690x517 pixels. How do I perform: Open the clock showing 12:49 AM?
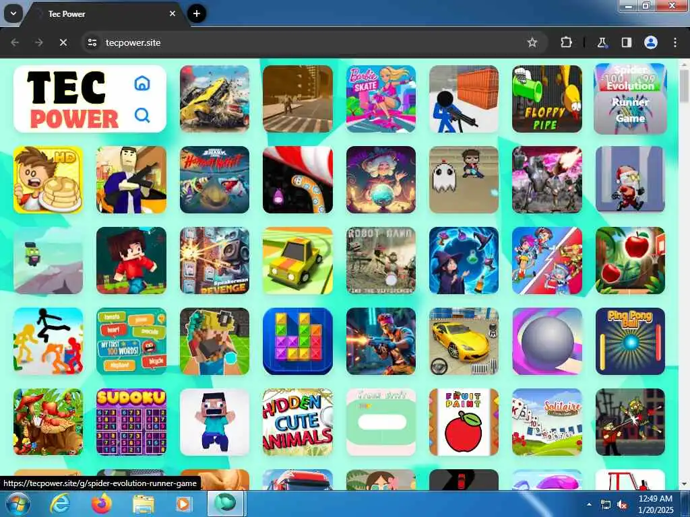(656, 504)
